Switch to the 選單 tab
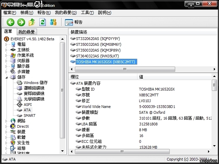 (x=9, y=31)
